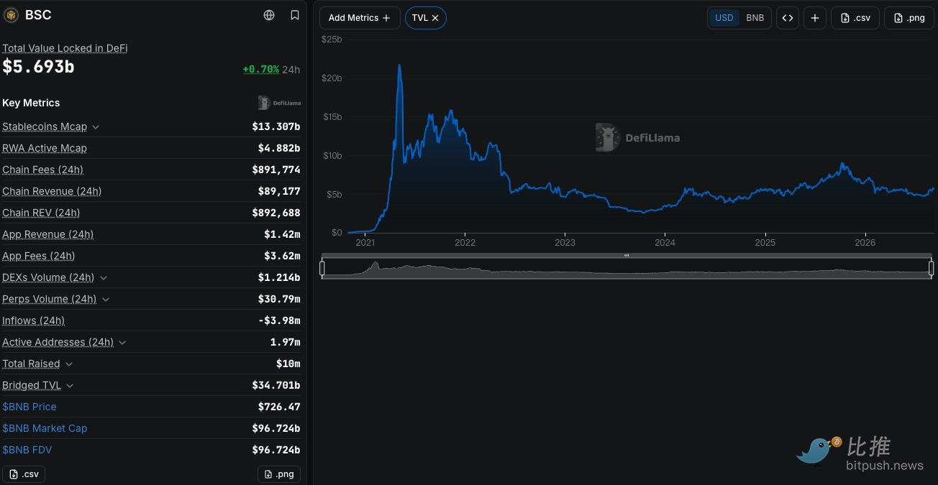Export chart image with top .png button

point(909,18)
